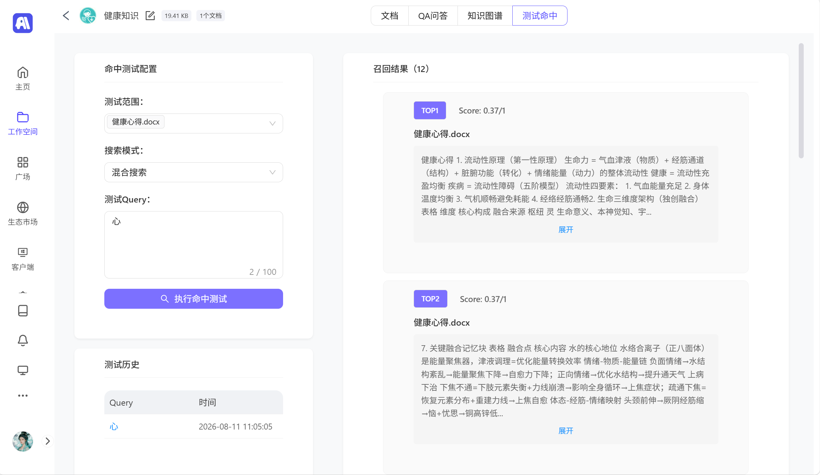Open the 广场 plaza grid icon
This screenshot has height=475, width=820.
[23, 162]
